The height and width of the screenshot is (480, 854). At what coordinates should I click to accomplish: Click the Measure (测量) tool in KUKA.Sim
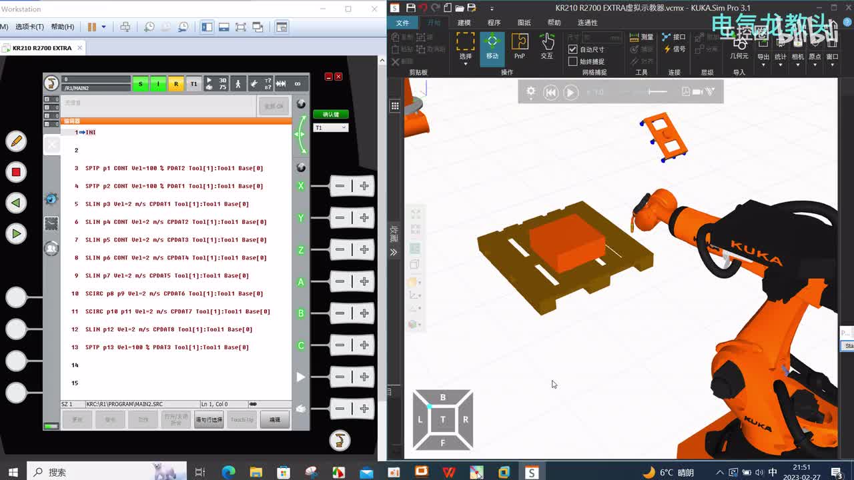[x=643, y=37]
